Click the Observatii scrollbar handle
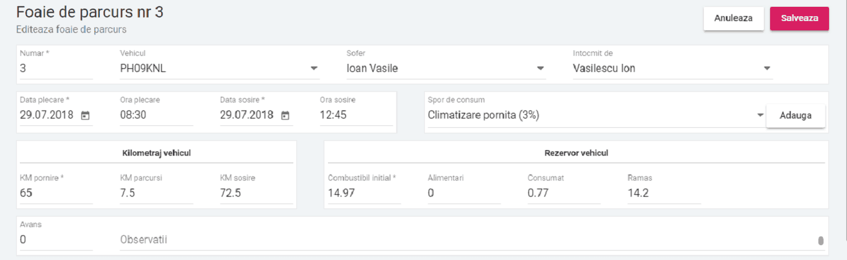Image resolution: width=847 pixels, height=260 pixels. coord(821,241)
